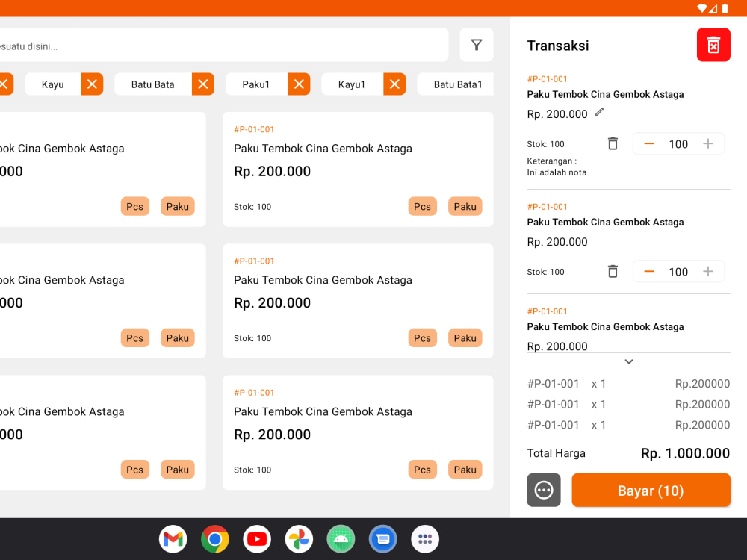
Task: Click the #P-01-001 product code link
Action: pyautogui.click(x=254, y=128)
